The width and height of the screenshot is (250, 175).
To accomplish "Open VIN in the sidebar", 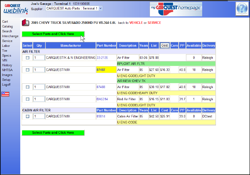I will pyautogui.click(x=4, y=60).
